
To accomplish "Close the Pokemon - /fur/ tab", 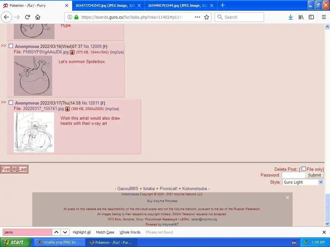I will click(67, 5).
